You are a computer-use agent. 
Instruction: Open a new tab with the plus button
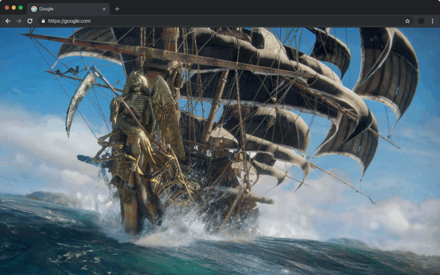tap(117, 9)
